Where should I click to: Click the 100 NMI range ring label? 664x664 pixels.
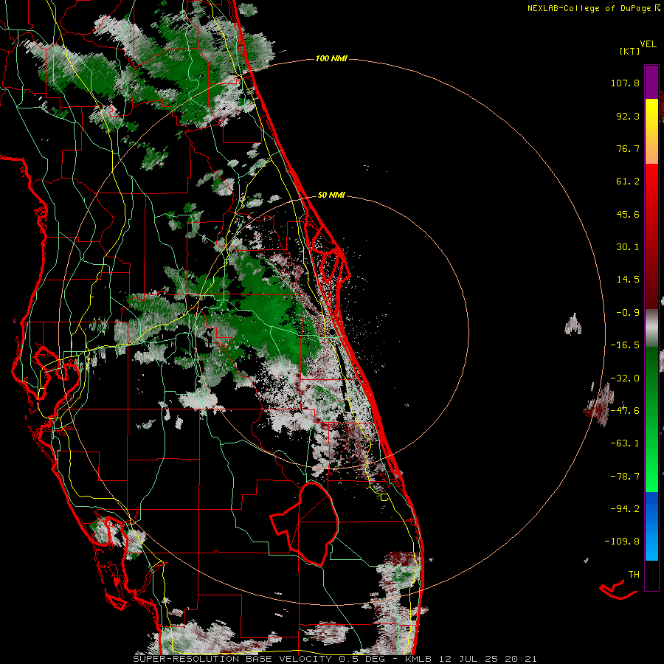331,58
